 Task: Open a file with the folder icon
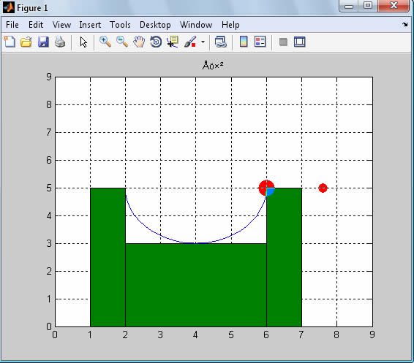[x=26, y=42]
